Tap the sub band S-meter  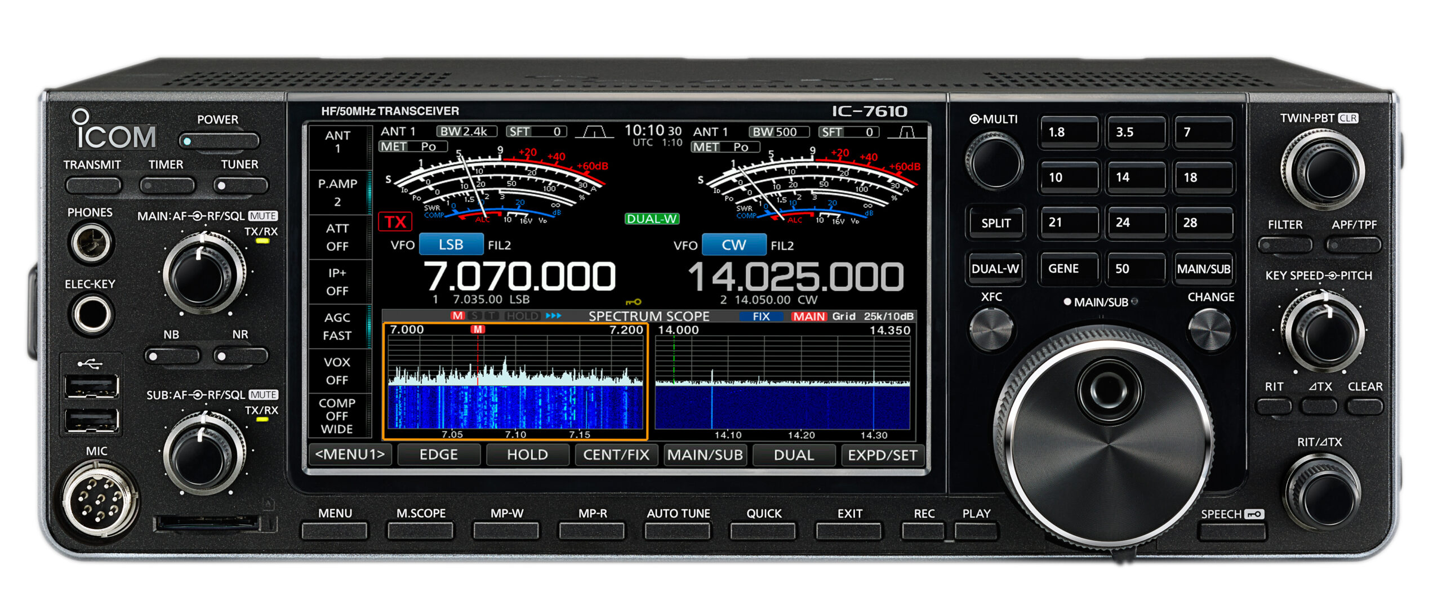pyautogui.click(x=808, y=186)
